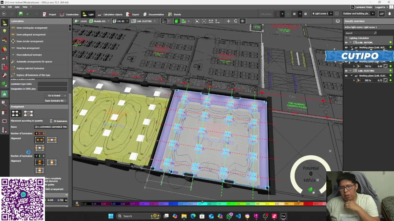The width and height of the screenshot is (394, 221).
Task: Go back with the left arrow icon
Action: click(x=4, y=14)
